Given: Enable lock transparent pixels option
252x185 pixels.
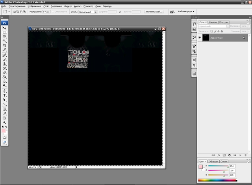Looking at the screenshot, I should click(x=211, y=31).
